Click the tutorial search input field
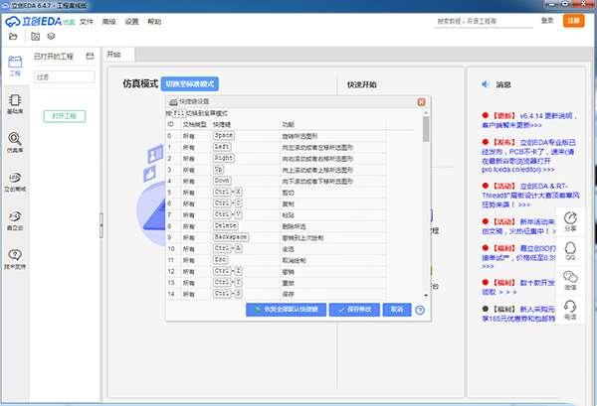 (x=484, y=21)
